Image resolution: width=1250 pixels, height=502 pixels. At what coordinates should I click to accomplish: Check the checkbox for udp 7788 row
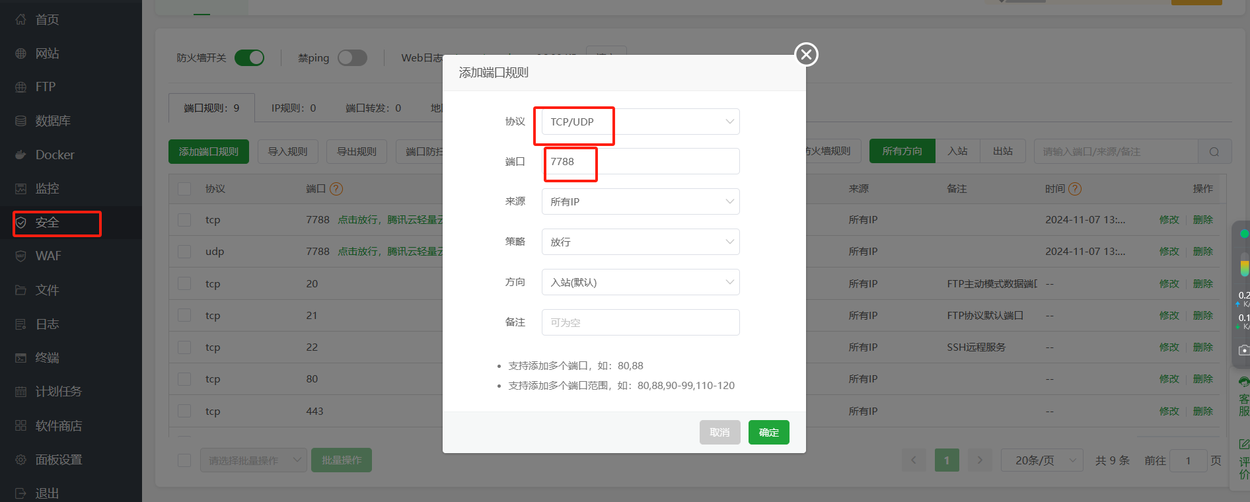184,252
